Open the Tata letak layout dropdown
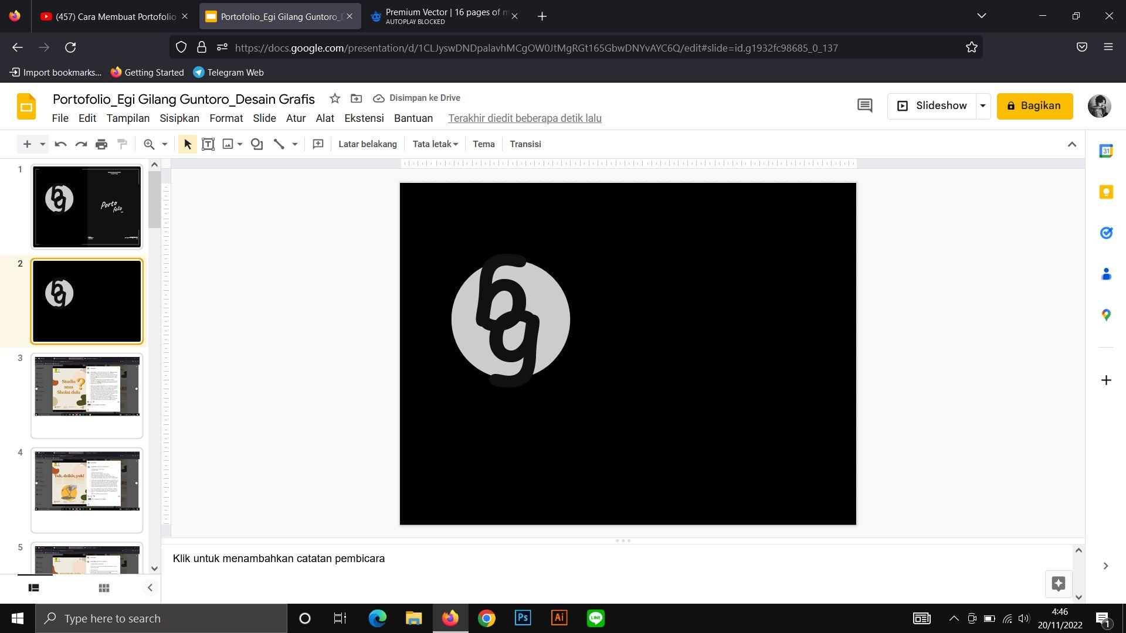 [x=435, y=144]
